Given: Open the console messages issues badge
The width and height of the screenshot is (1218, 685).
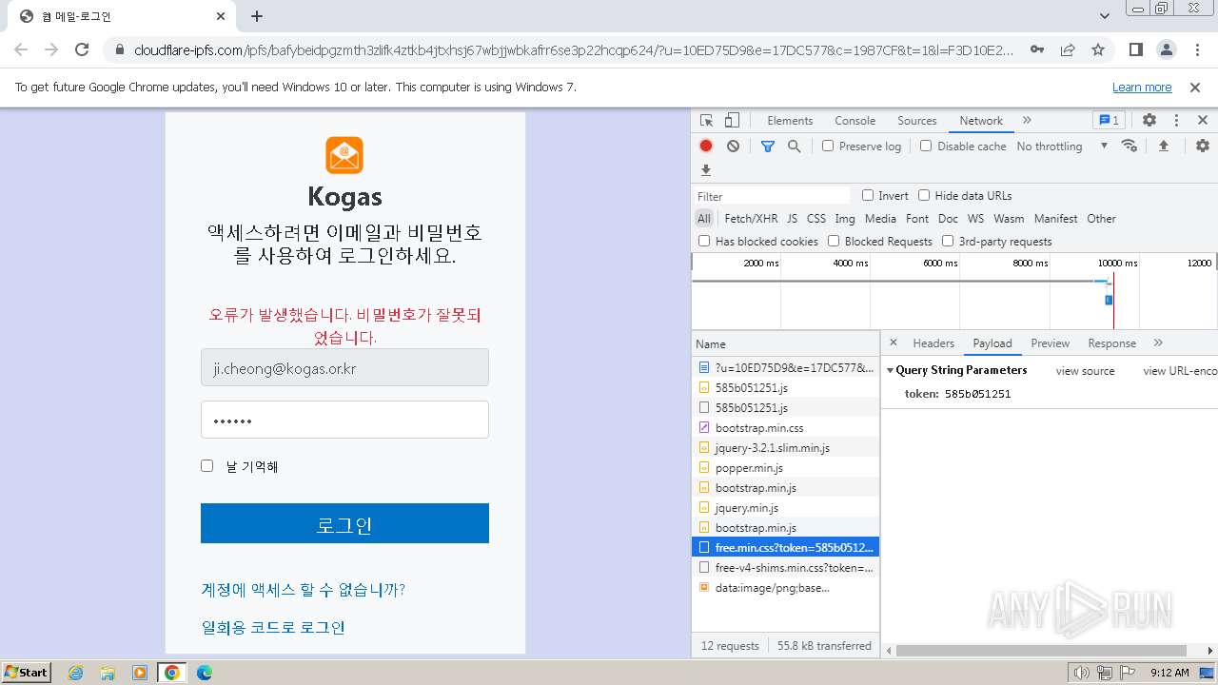Looking at the screenshot, I should click(x=1110, y=121).
